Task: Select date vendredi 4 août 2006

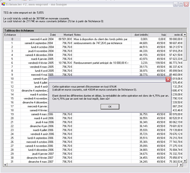Action: (42, 134)
